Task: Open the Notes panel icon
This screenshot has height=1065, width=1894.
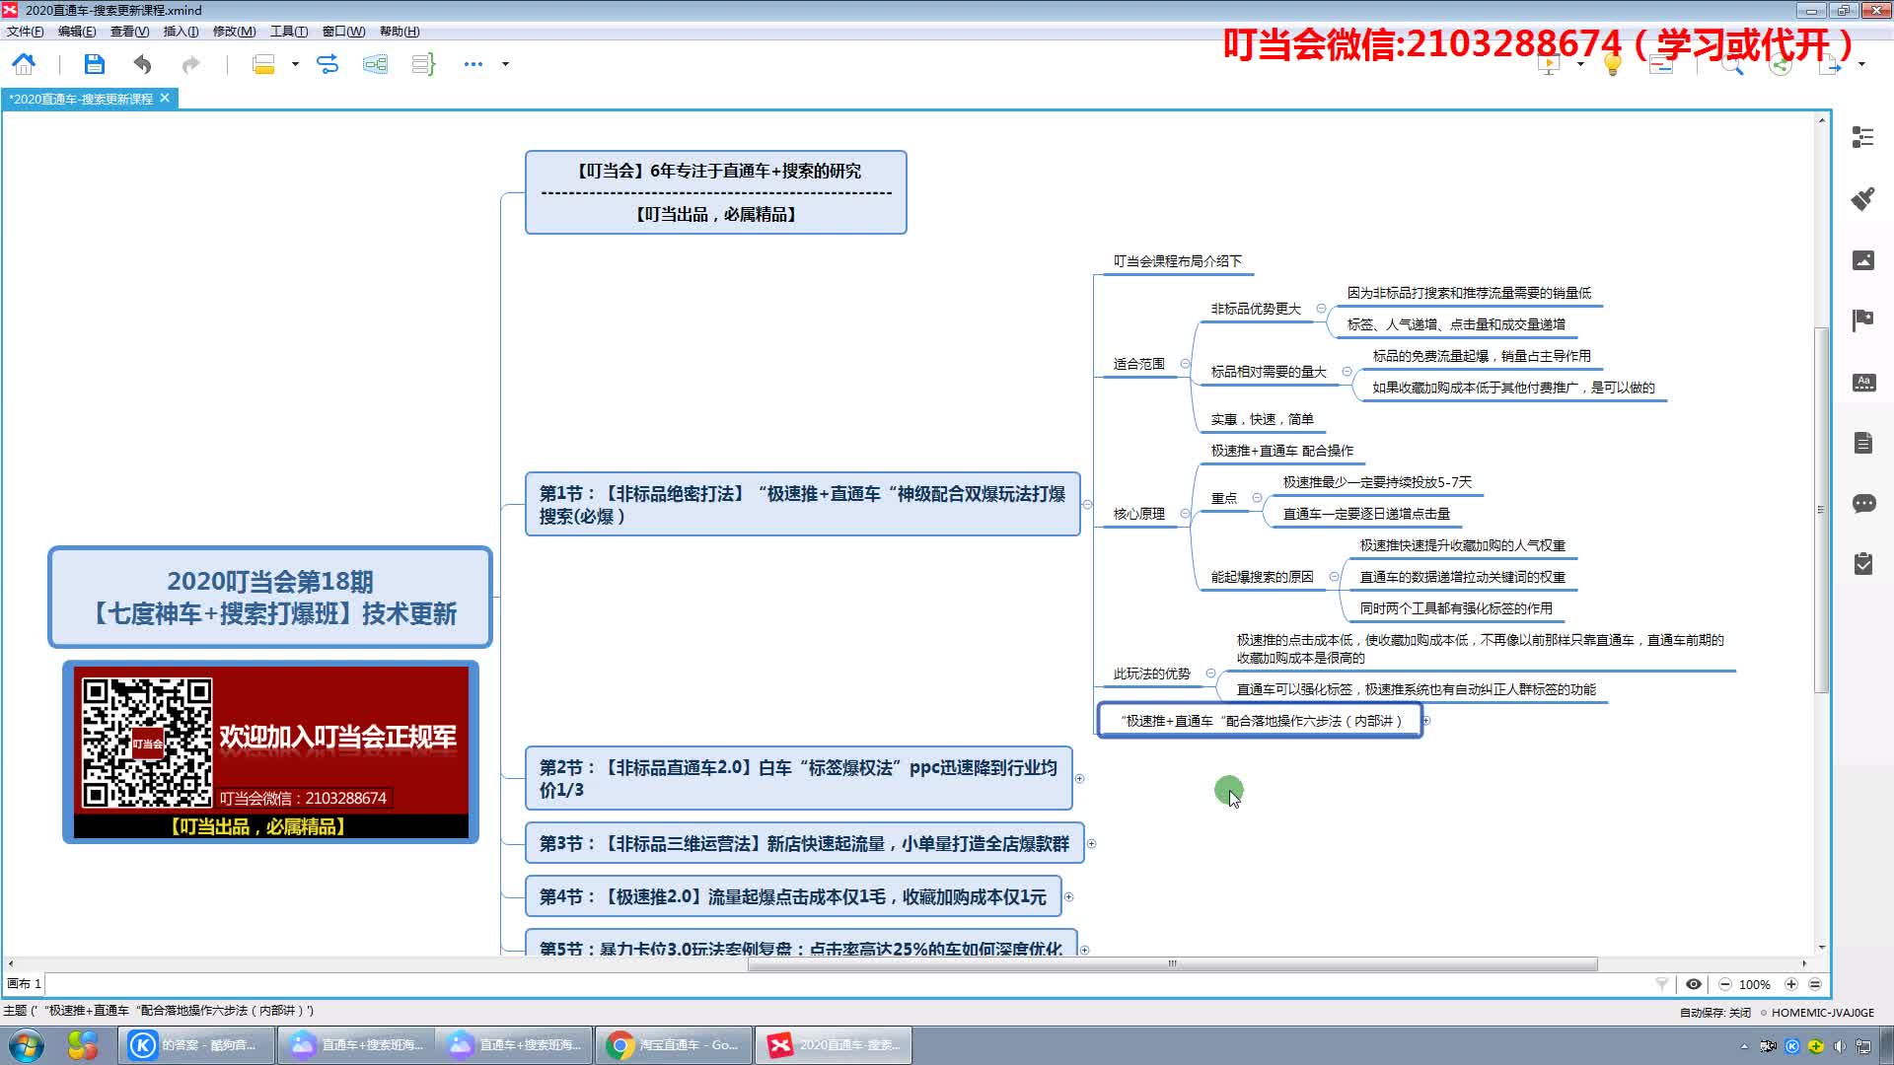Action: 1862,444
